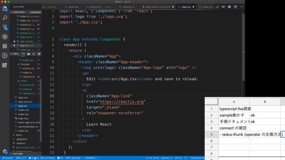Image resolution: width=285 pixels, height=160 pixels.
Task: Click the master branch status item
Action: [x=8, y=158]
